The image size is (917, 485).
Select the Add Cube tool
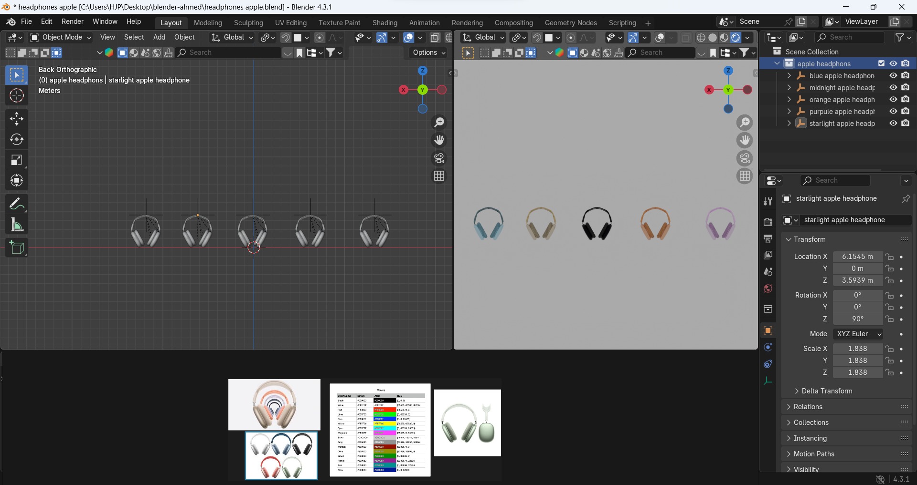[x=17, y=248]
